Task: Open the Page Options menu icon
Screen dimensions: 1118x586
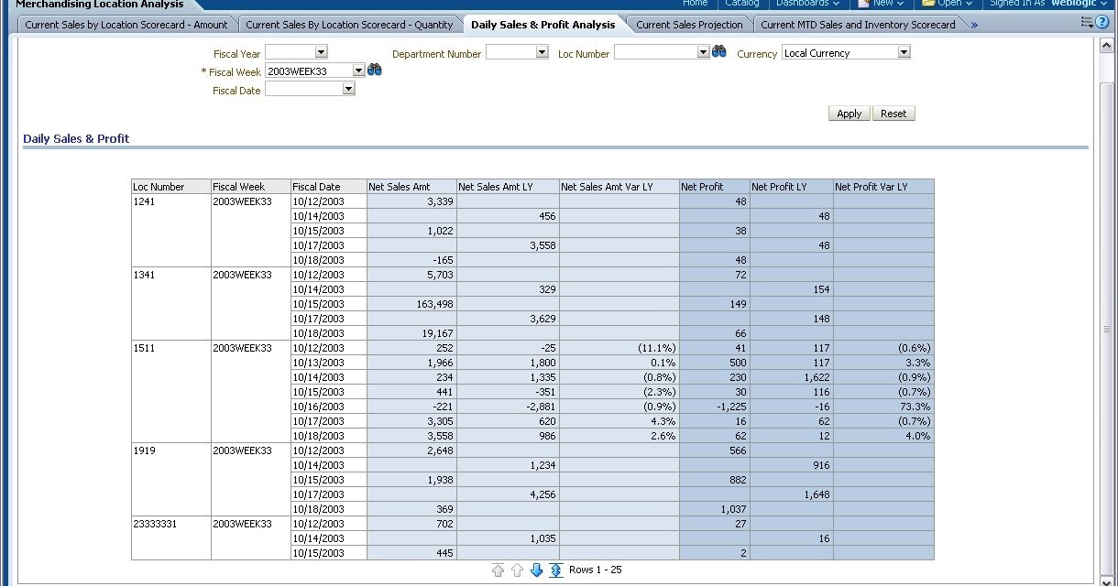Action: [1088, 22]
